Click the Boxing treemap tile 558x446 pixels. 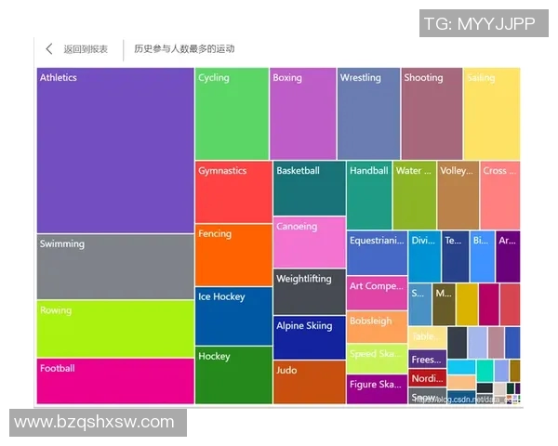click(x=302, y=114)
